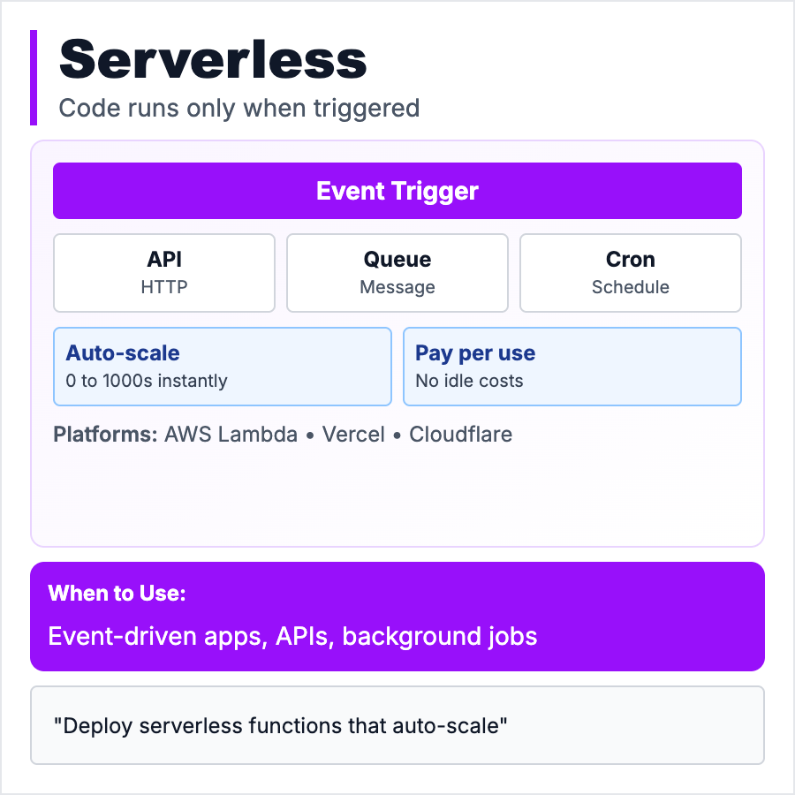This screenshot has height=795, width=795.
Task: Click the Auto-scale feature box
Action: coord(223,366)
